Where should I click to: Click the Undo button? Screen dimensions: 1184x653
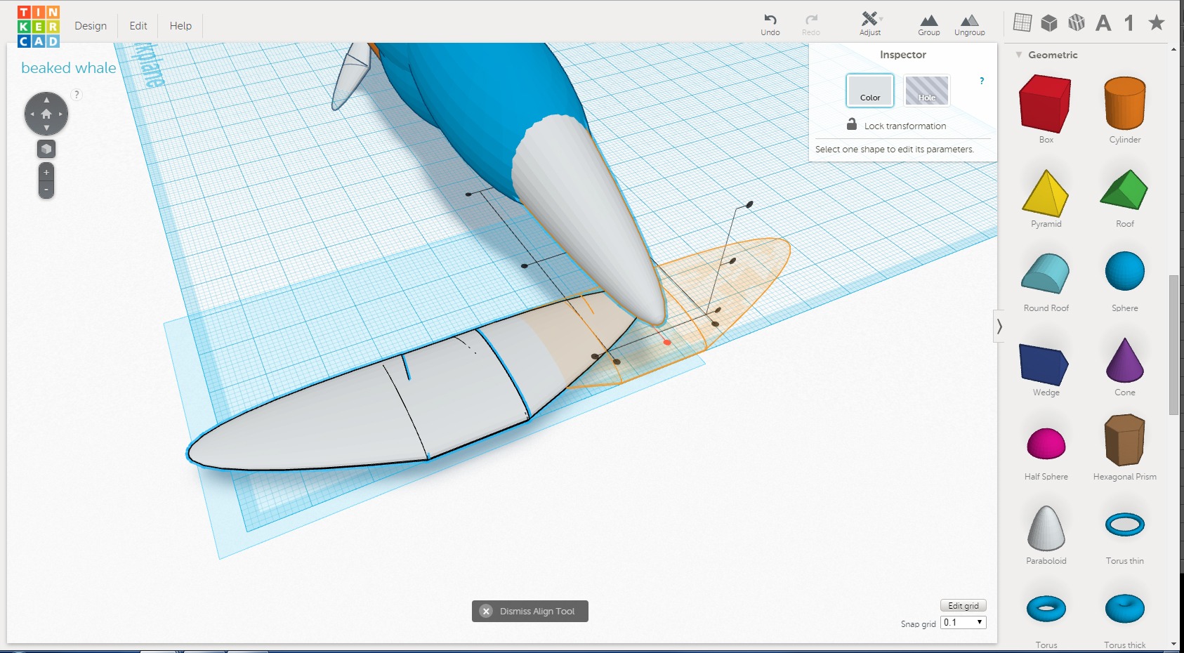(x=770, y=25)
